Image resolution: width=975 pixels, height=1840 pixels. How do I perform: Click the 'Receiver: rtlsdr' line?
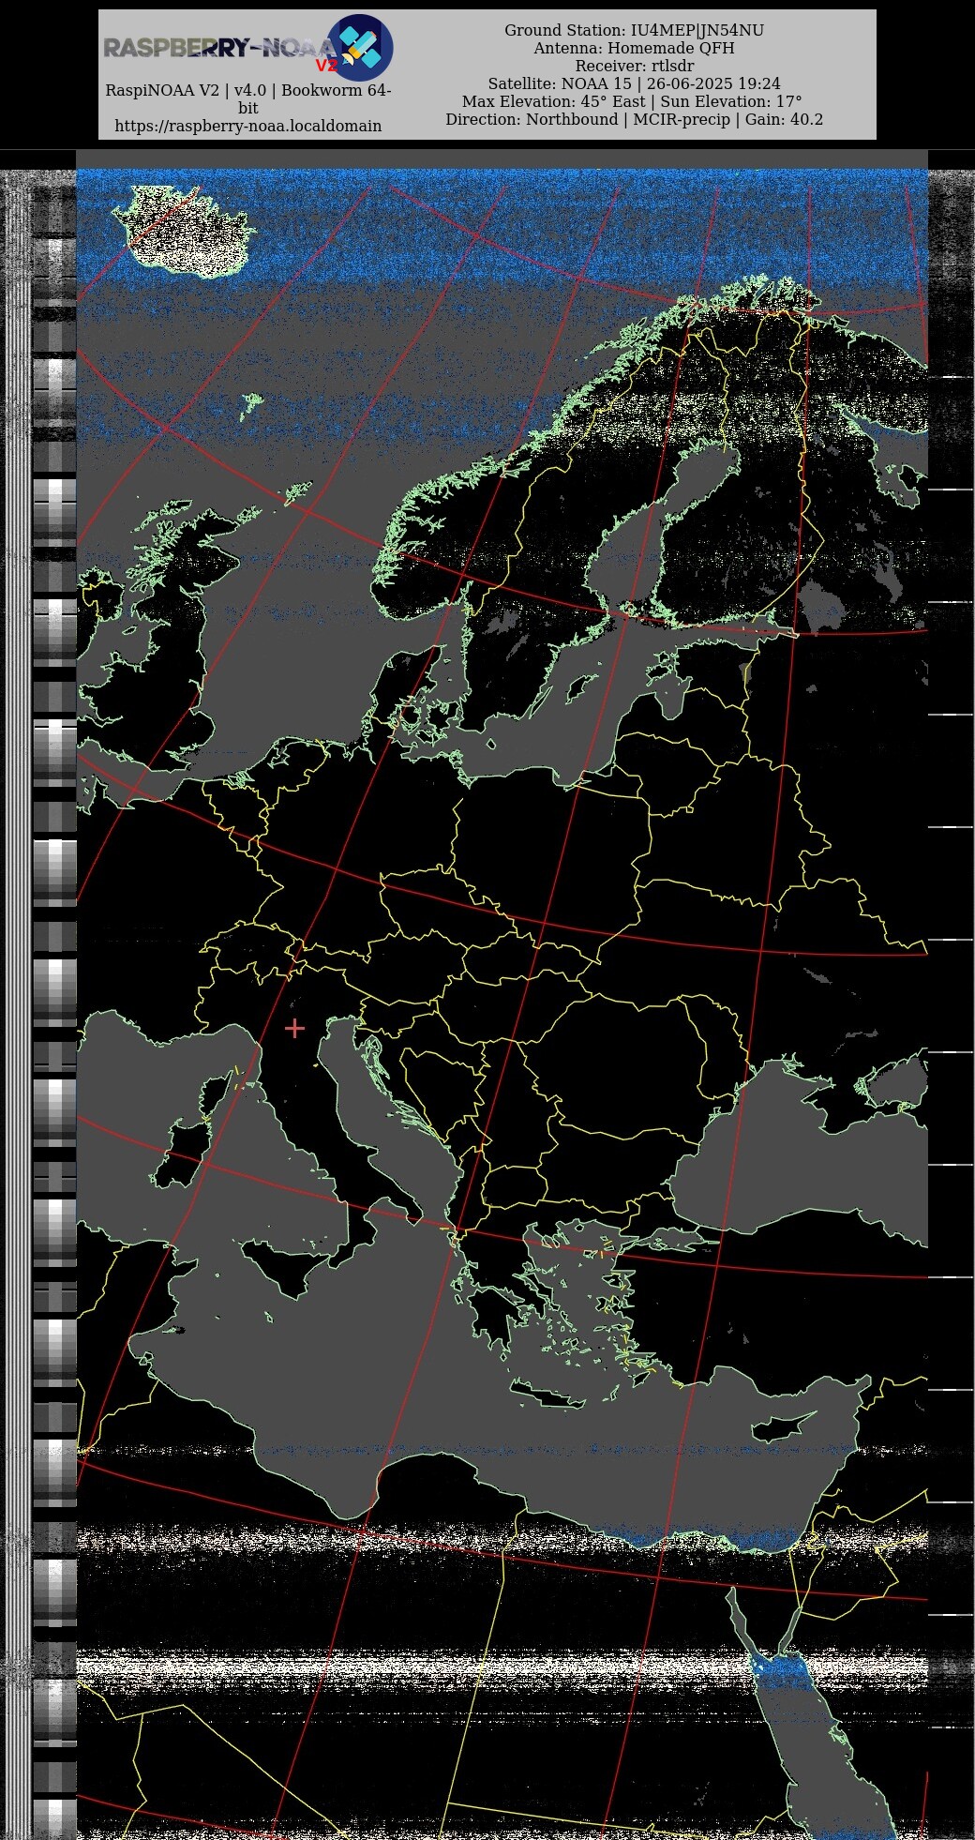tap(635, 66)
